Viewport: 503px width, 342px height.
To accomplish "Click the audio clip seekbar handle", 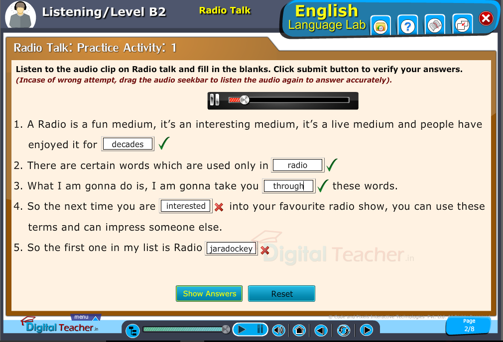I will pos(244,100).
